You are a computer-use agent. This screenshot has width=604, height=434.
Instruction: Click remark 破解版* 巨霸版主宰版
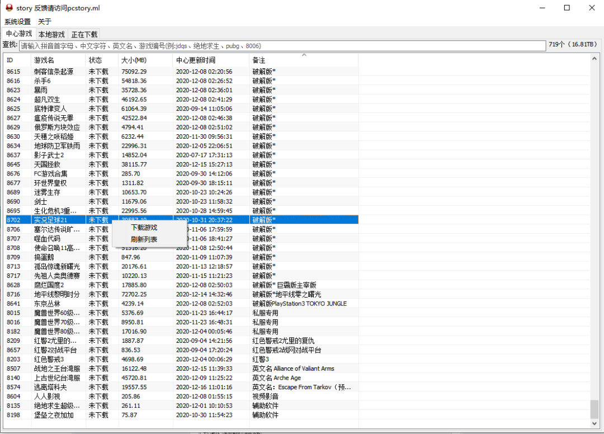pyautogui.click(x=284, y=285)
